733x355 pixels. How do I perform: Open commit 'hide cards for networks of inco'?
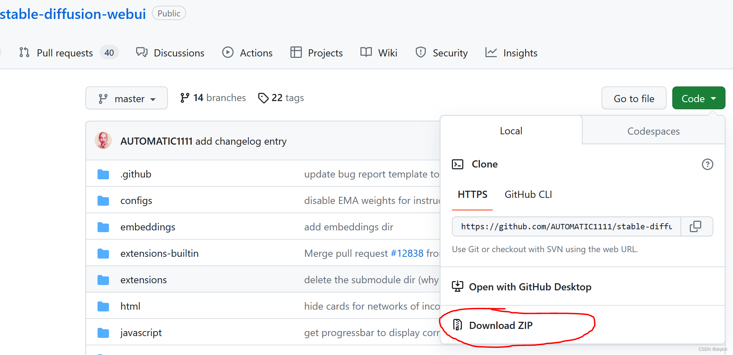point(372,306)
